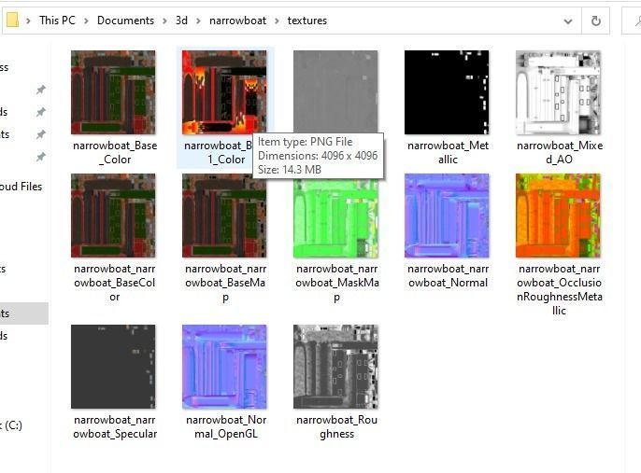641x473 pixels.
Task: Click the third pin icon in sidebar
Action: (x=41, y=134)
